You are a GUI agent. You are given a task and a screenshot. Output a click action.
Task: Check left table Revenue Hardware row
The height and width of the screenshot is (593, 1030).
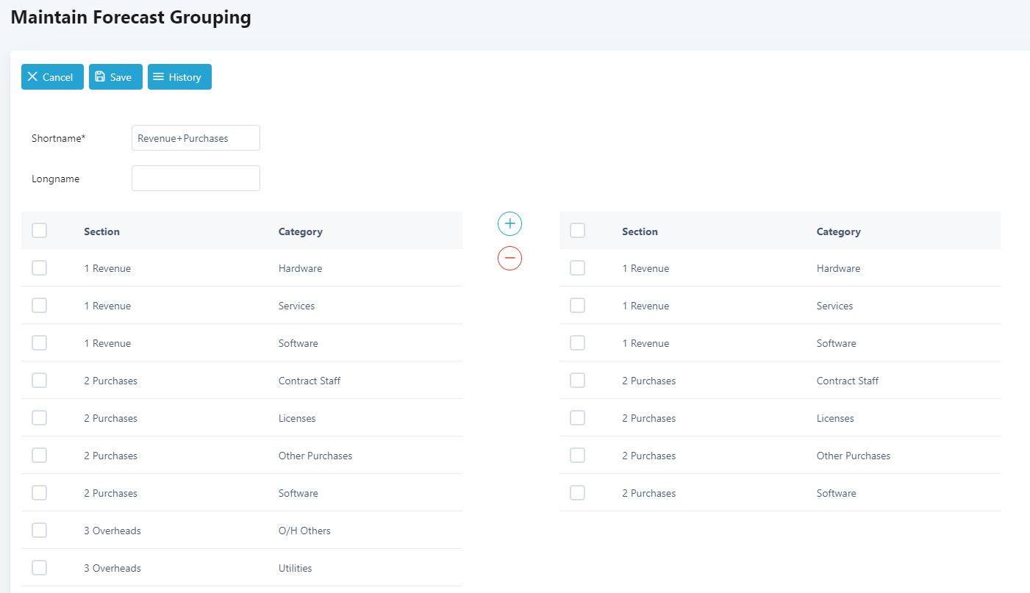coord(40,268)
